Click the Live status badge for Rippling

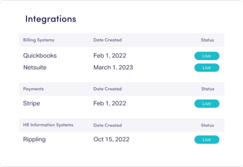207,139
